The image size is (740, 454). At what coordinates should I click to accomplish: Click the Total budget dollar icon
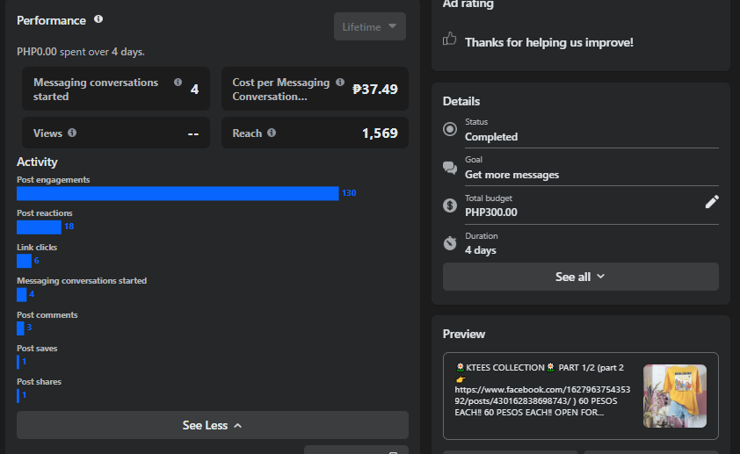[x=450, y=205]
